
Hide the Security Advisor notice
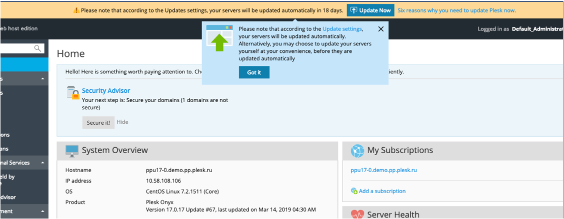(x=122, y=122)
